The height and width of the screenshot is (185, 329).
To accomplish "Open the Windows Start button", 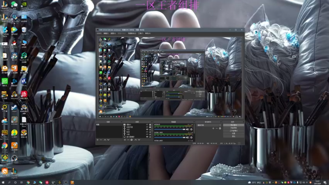I will pos(3,183).
